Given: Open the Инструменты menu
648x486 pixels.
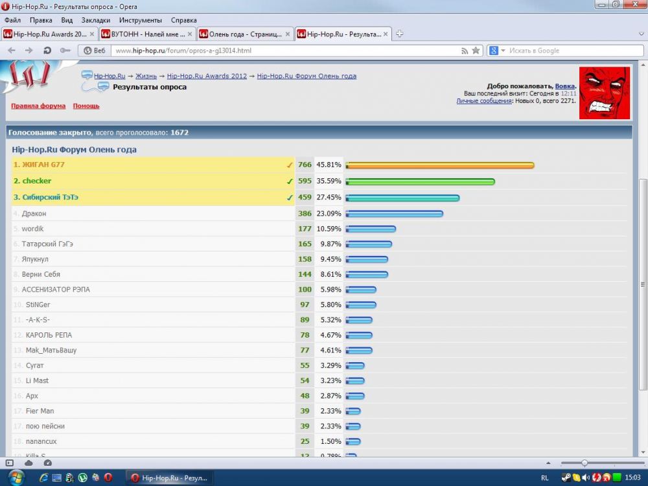Looking at the screenshot, I should [141, 20].
